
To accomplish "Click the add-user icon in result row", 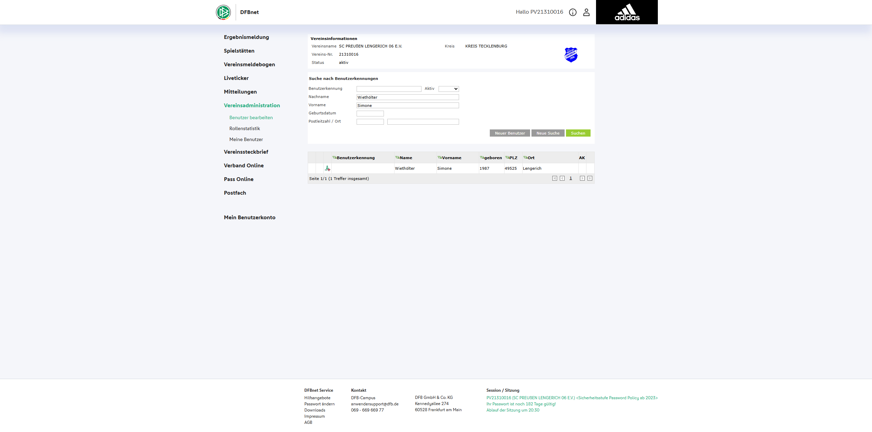I will coord(327,168).
